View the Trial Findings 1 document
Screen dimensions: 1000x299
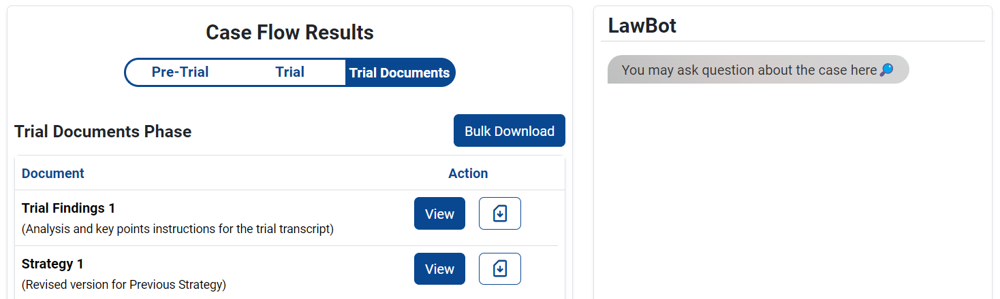coord(439,213)
